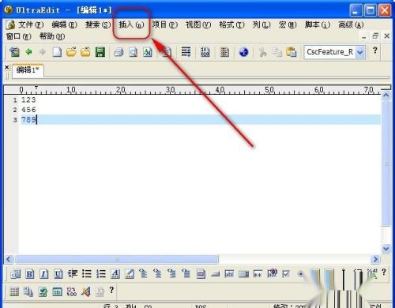
Task: Click the vertical scrollbar down arrow
Action: click(386, 249)
